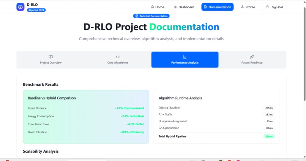Select the Performance Analysis tab
This screenshot has width=306, height=161.
click(x=185, y=60)
